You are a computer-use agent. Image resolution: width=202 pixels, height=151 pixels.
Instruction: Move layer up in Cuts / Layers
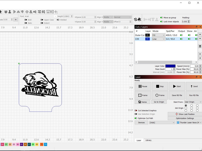click(x=200, y=35)
